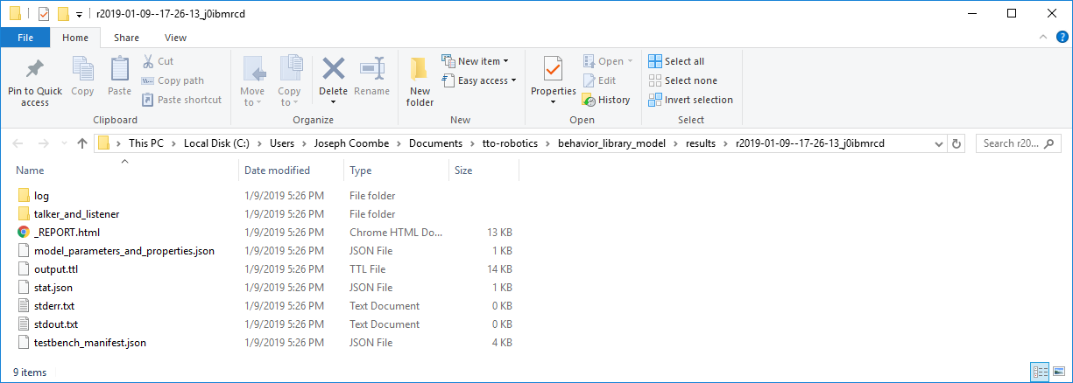The image size is (1073, 383).
Task: Click Invert selection in the ribbon
Action: (x=690, y=100)
